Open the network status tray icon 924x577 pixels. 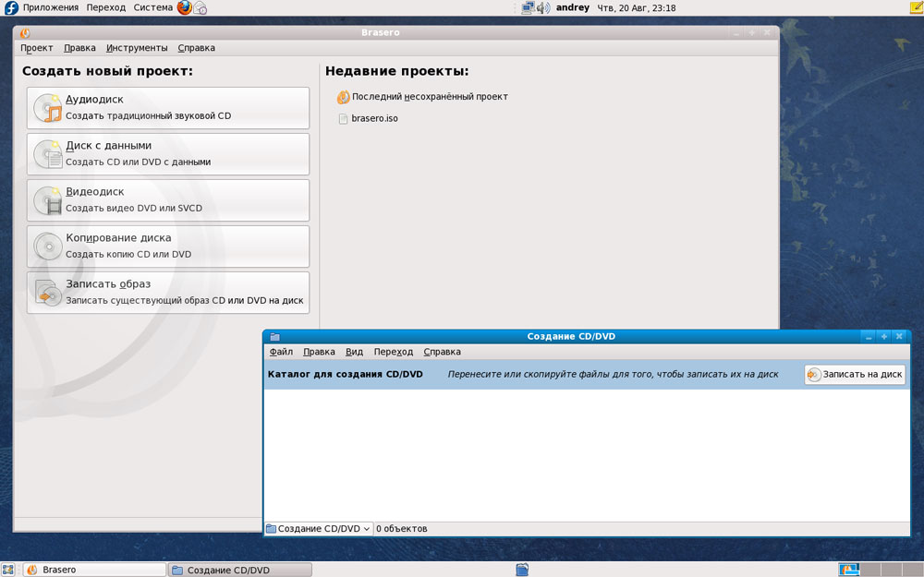tap(528, 7)
